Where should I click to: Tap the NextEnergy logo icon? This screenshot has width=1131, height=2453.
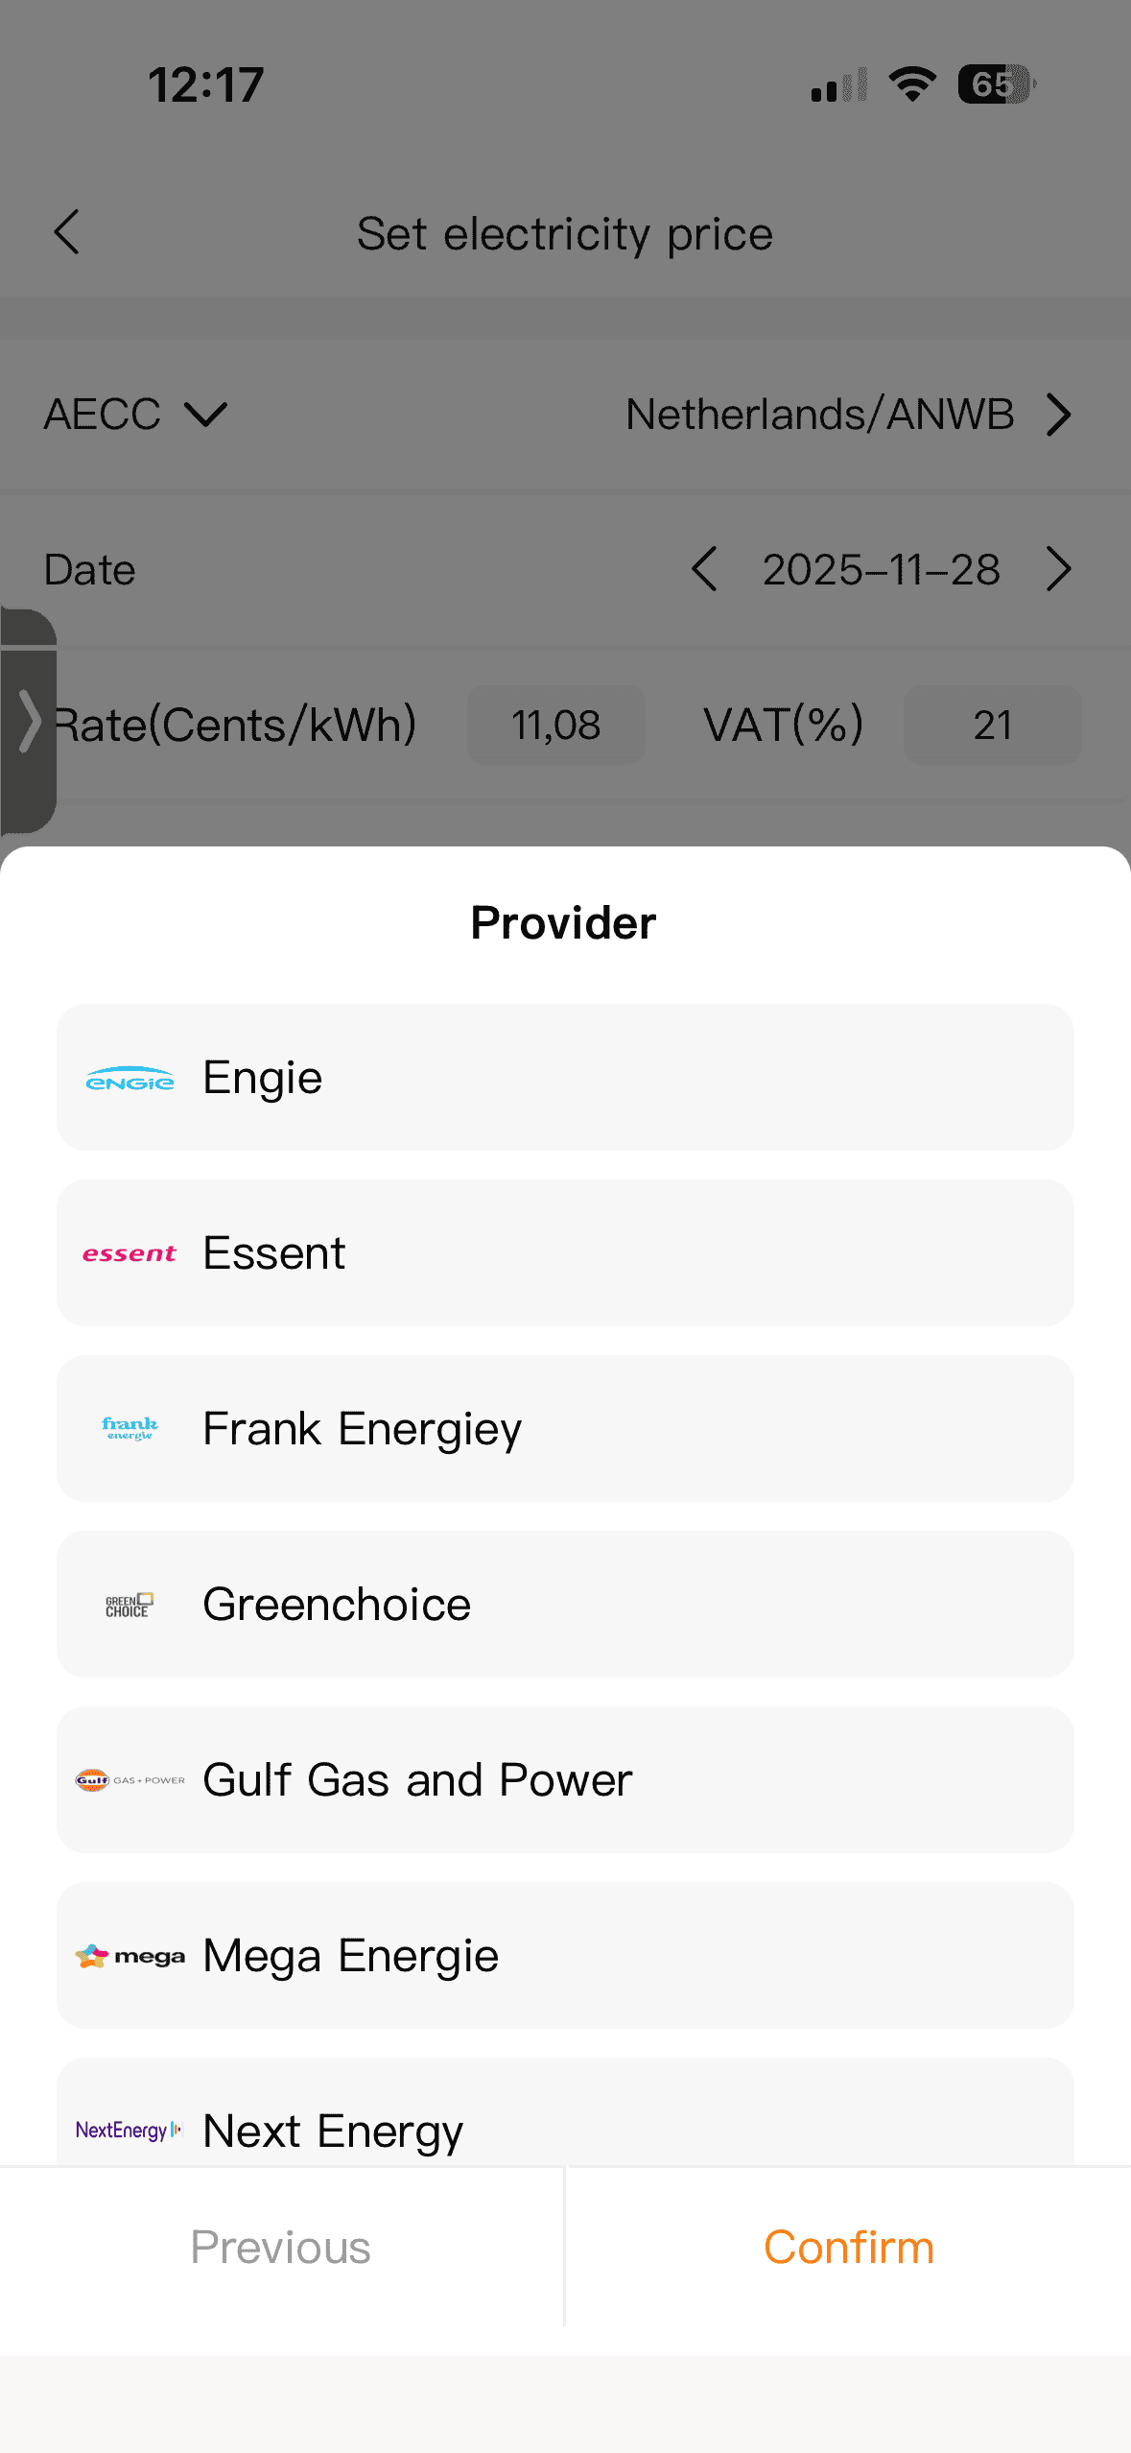(x=130, y=2130)
